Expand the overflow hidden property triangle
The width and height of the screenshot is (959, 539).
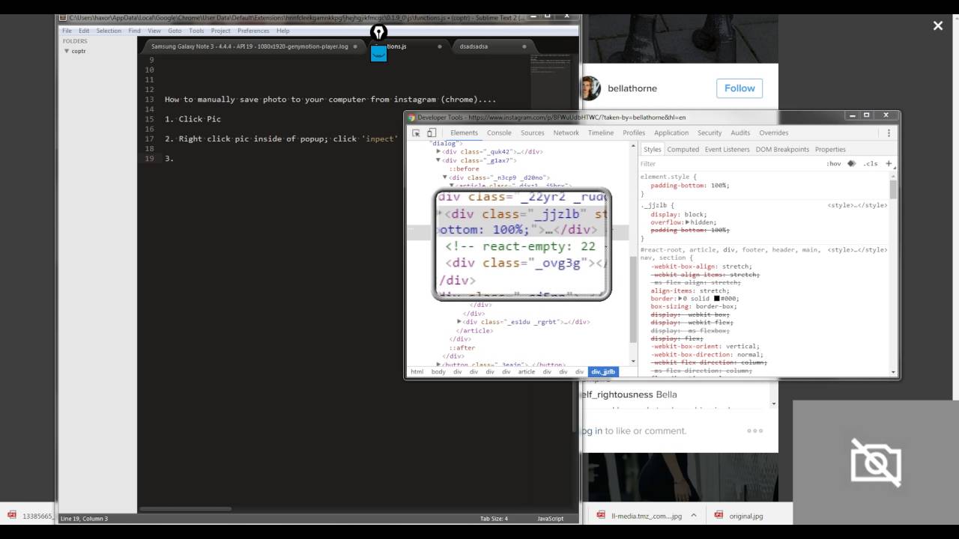[x=688, y=222]
